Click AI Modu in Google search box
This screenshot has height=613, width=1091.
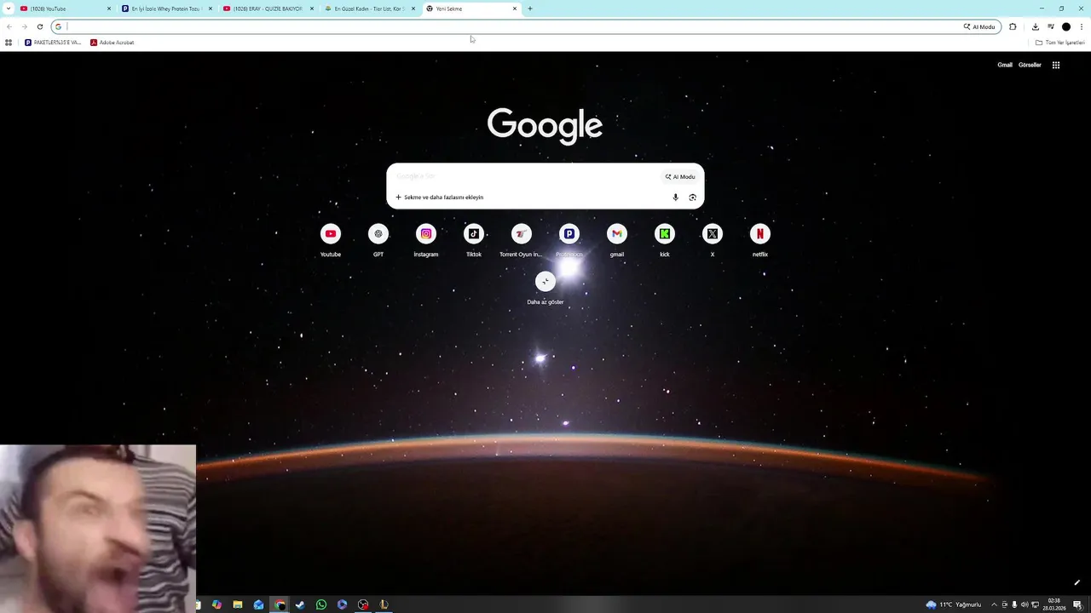(680, 177)
